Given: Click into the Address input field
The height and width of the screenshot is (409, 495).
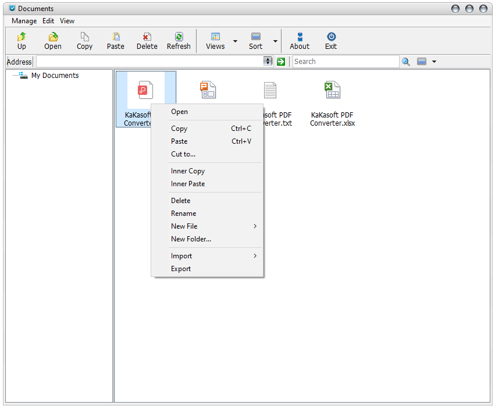Looking at the screenshot, I should click(150, 62).
